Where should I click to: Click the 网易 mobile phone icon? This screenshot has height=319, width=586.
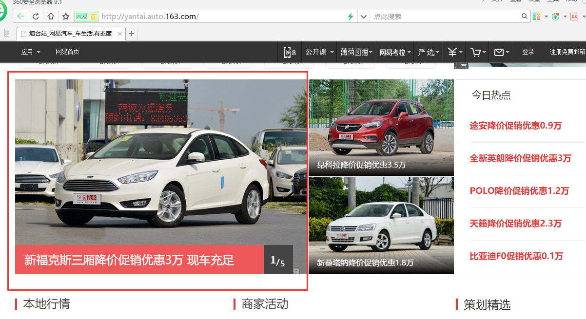point(290,52)
